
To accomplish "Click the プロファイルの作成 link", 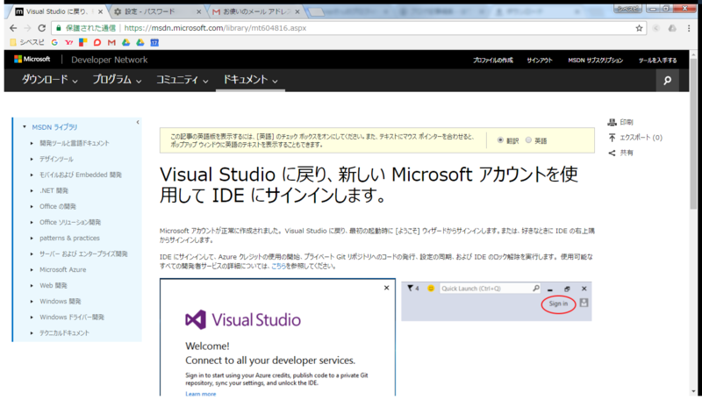I will (493, 61).
